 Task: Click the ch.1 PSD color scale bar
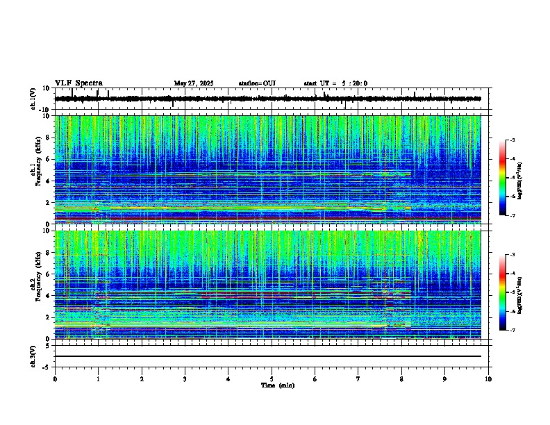point(503,178)
